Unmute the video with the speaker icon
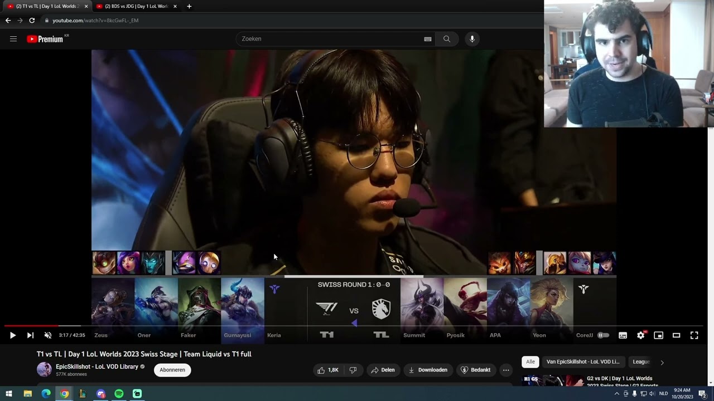 (48, 335)
